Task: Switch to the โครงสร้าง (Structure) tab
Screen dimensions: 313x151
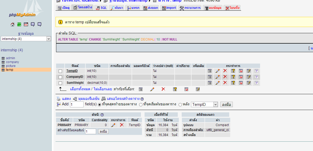Action: [x=83, y=7]
